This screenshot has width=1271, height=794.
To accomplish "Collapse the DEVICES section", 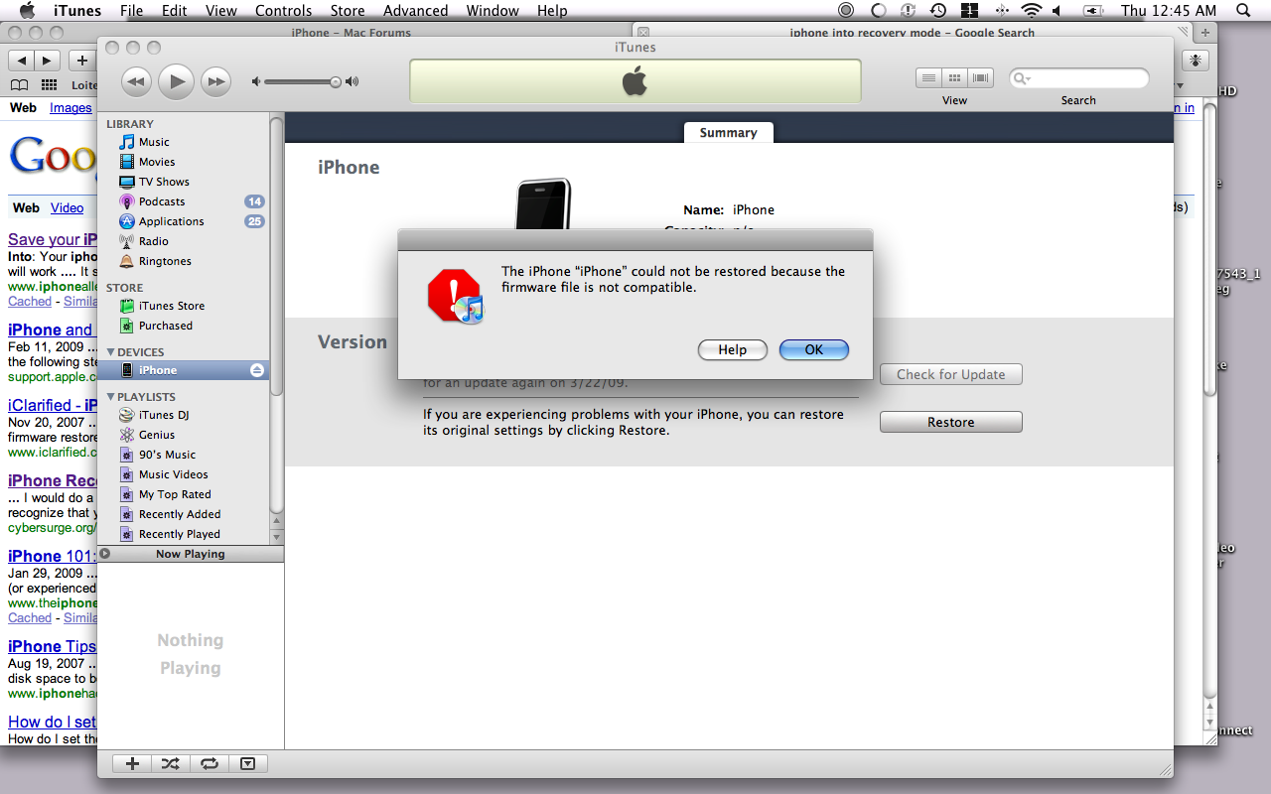I will (111, 352).
